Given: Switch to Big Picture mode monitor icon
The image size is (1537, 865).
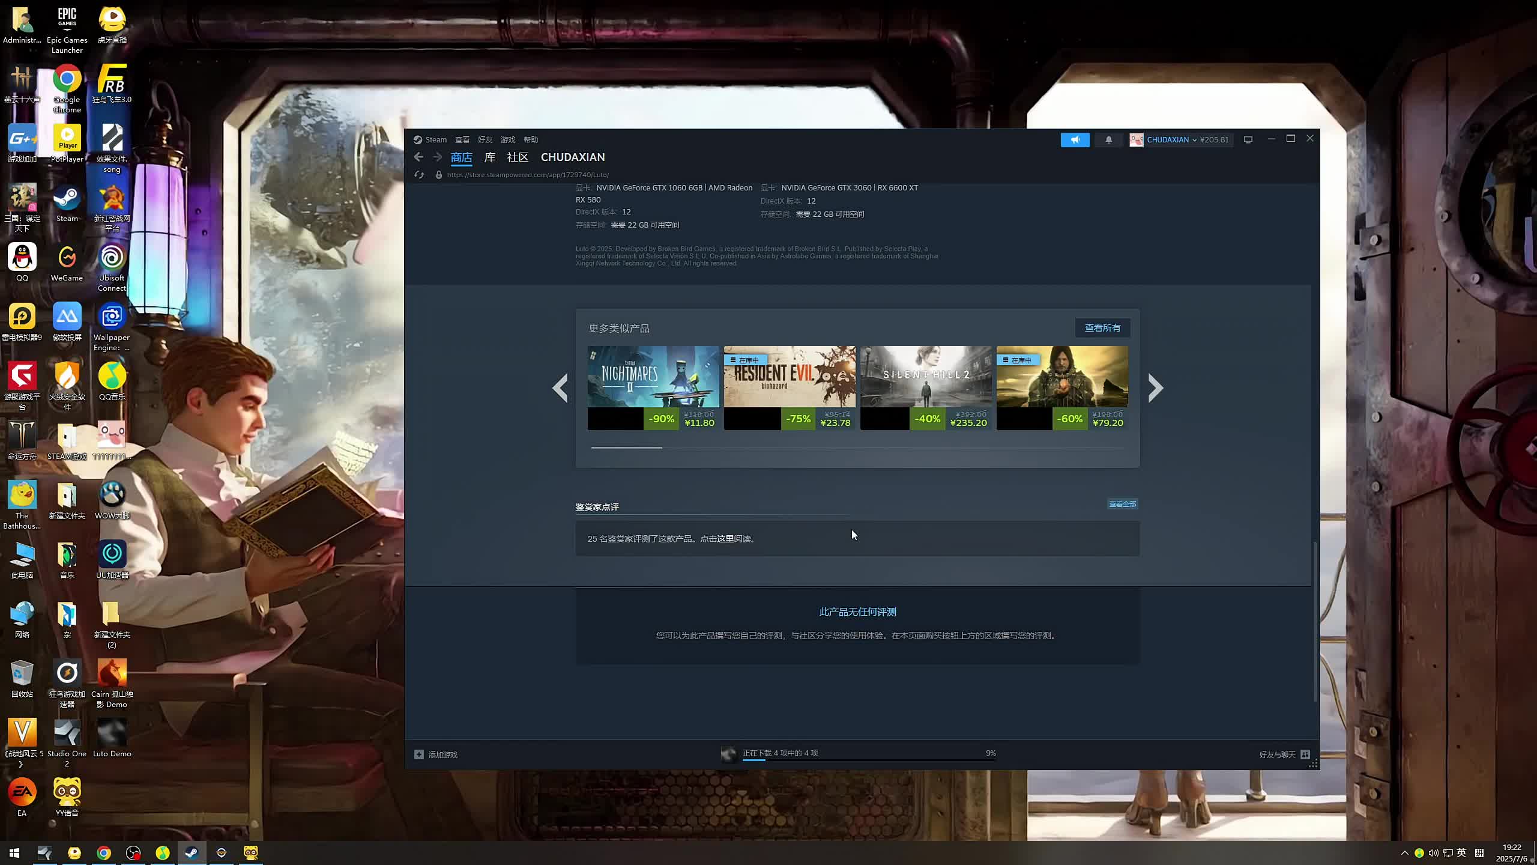Looking at the screenshot, I should pos(1248,139).
